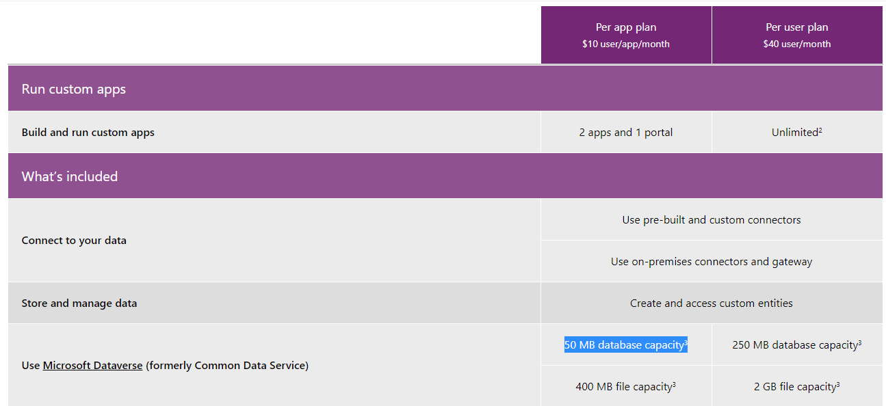Screen dimensions: 886x406
Task: Click the Run custom apps section header
Action: [x=445, y=89]
